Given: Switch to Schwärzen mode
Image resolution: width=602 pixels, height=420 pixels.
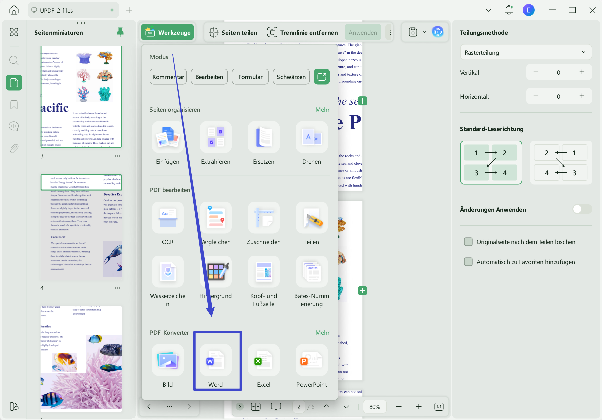Looking at the screenshot, I should 291,77.
